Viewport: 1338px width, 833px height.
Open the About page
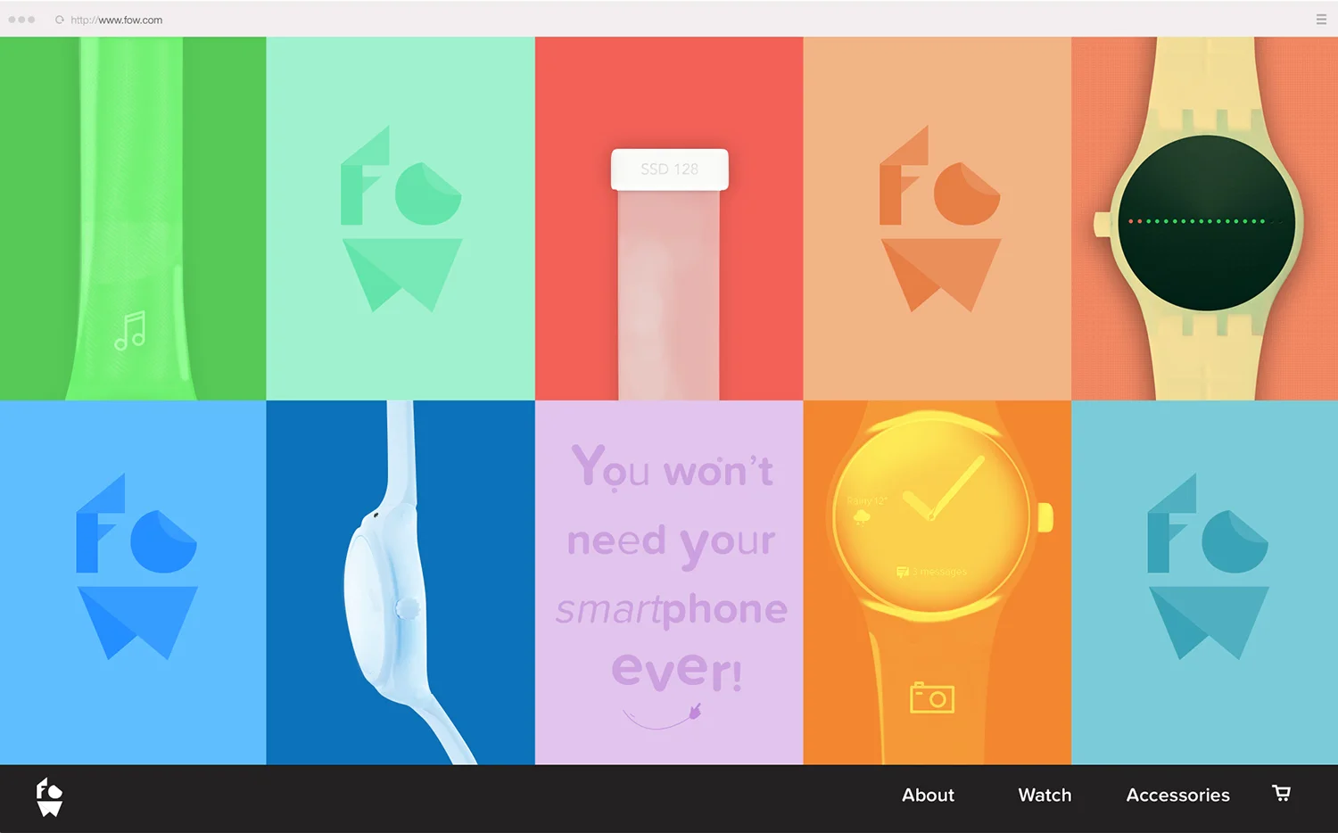tap(928, 795)
